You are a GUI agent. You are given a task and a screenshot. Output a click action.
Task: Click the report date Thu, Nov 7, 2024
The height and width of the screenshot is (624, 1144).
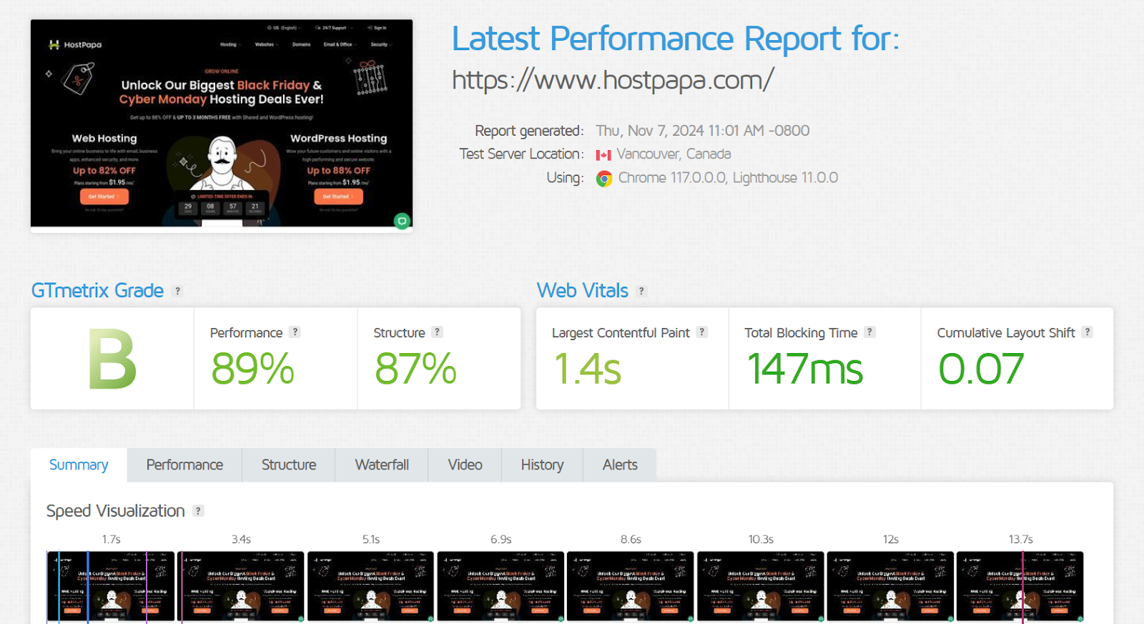click(703, 131)
